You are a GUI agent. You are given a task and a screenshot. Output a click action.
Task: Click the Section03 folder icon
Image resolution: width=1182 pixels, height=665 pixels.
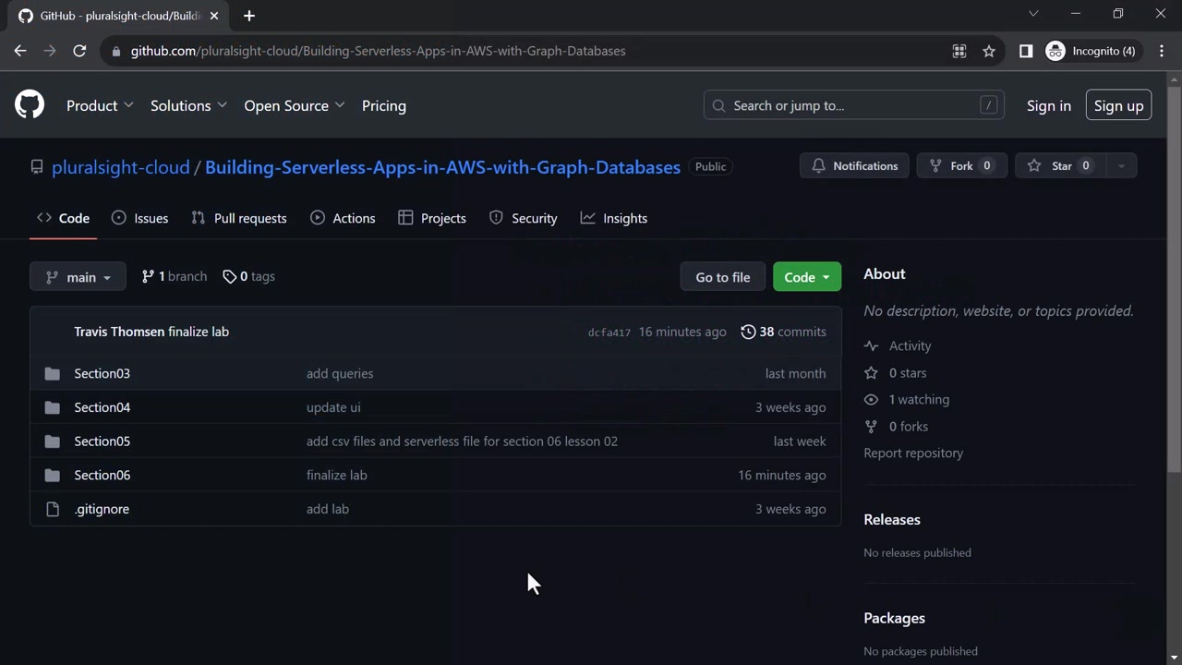point(53,373)
